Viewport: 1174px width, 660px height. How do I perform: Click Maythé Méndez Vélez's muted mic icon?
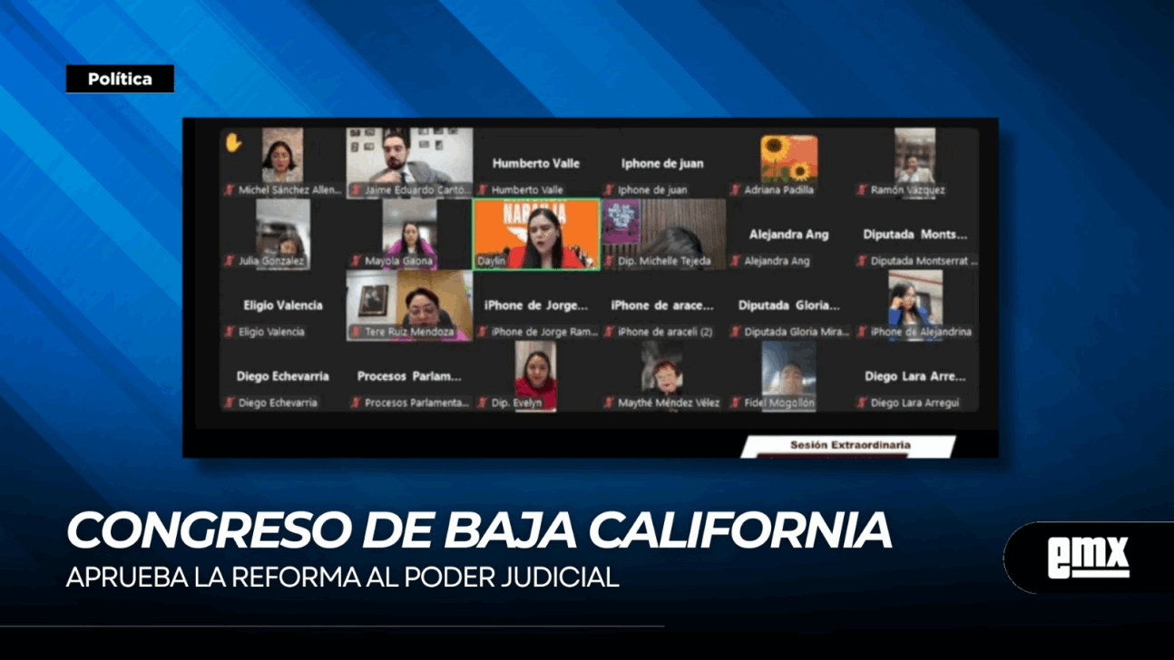point(610,403)
